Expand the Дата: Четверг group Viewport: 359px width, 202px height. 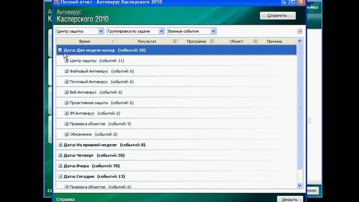[x=60, y=155]
